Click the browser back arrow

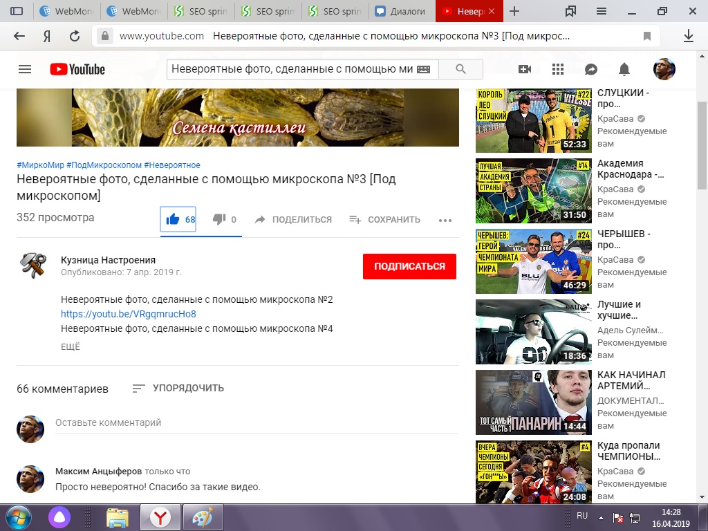tap(19, 36)
